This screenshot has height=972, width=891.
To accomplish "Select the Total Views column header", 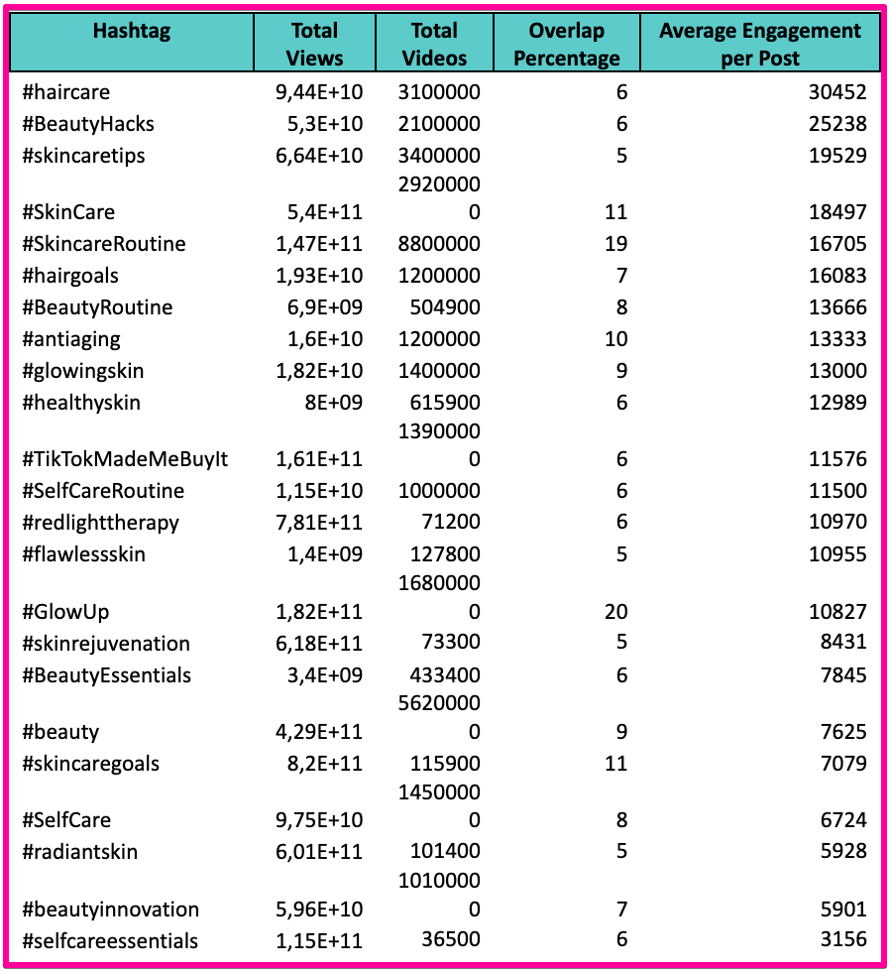I will click(313, 45).
